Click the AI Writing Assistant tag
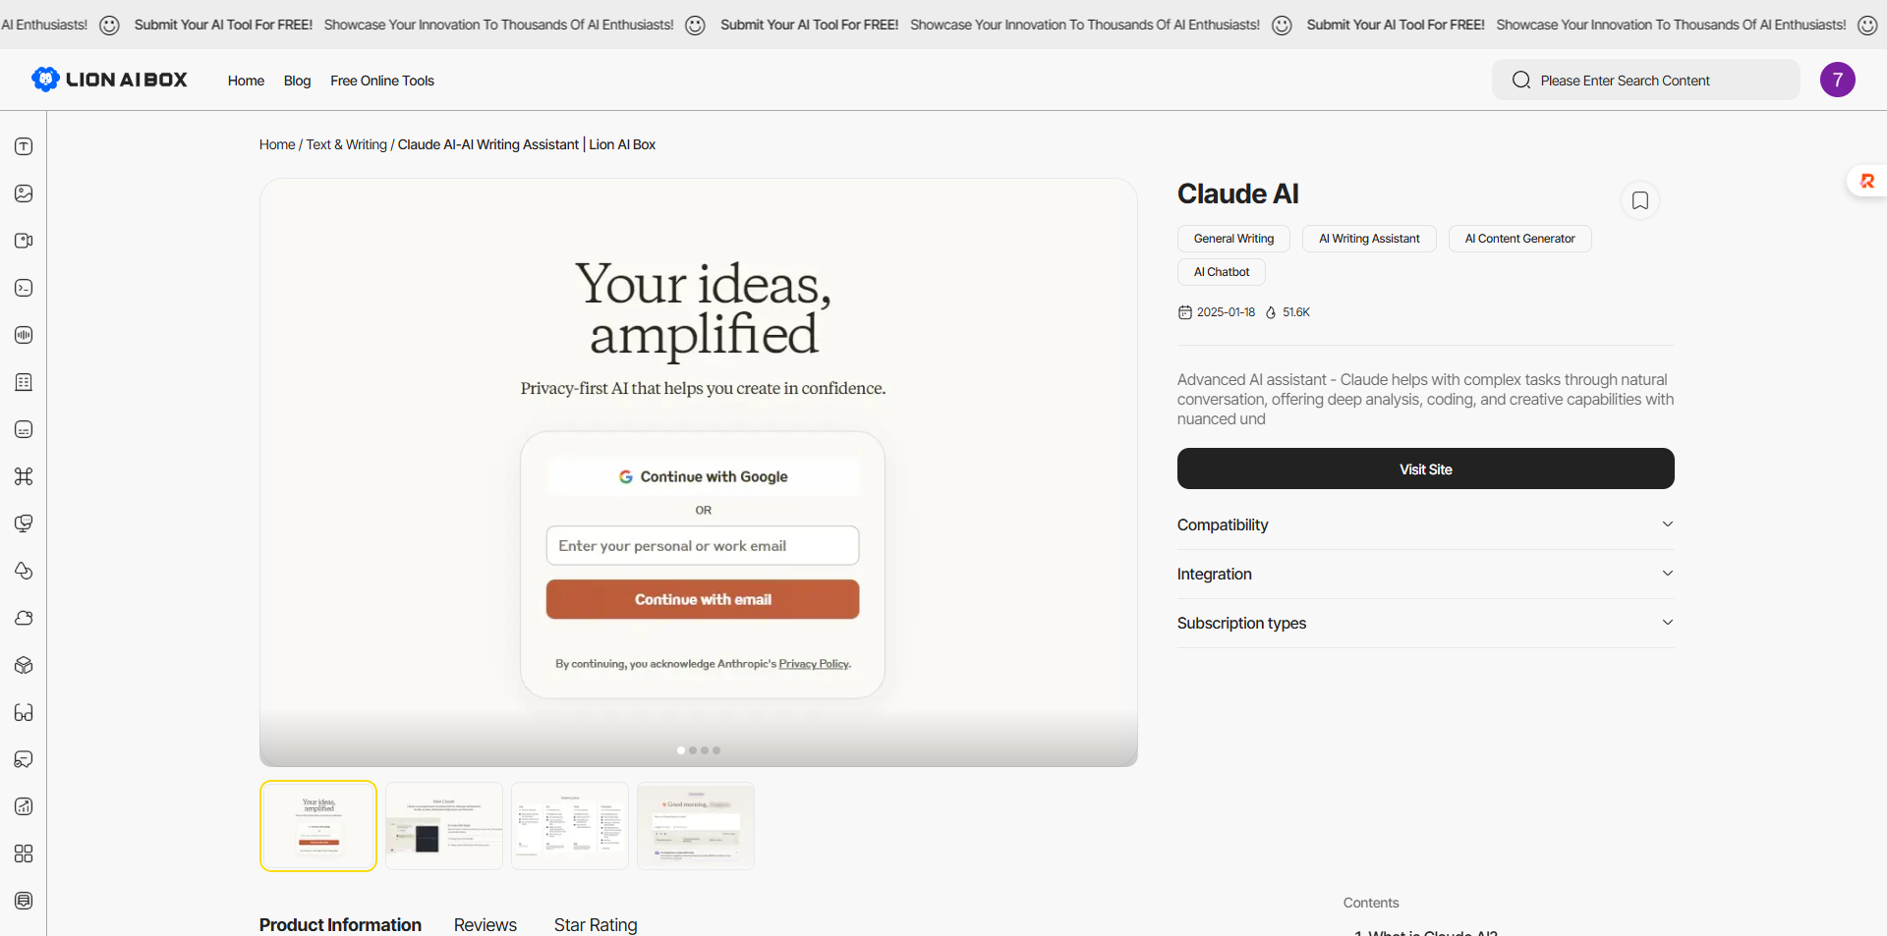Image resolution: width=1887 pixels, height=936 pixels. click(1369, 239)
